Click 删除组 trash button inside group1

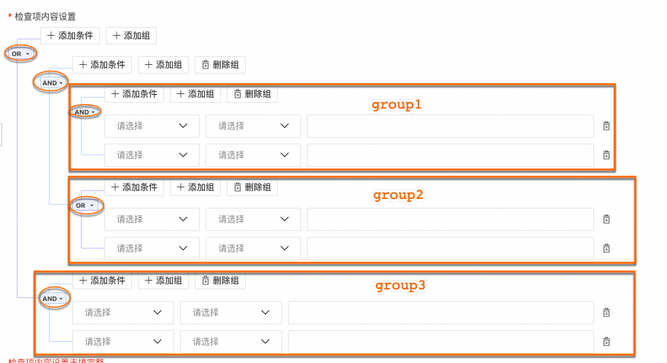[x=252, y=94]
